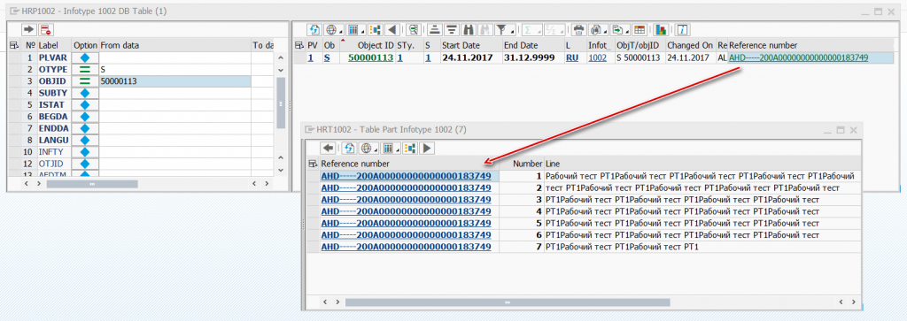Click the From data field of the OBJID row
This screenshot has width=907, height=321.
tap(175, 81)
